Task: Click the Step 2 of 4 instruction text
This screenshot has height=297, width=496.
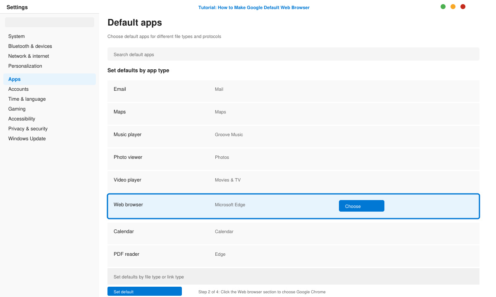Action: [x=262, y=292]
